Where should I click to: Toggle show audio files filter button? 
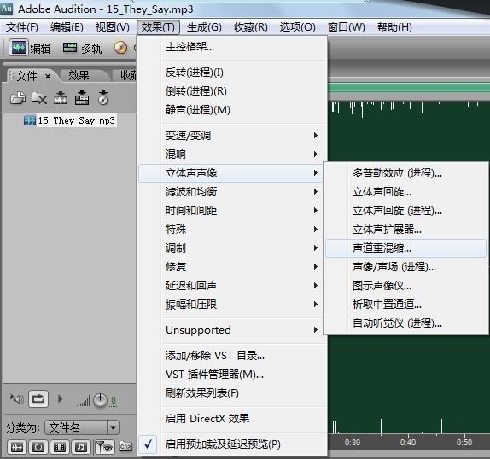point(16,447)
